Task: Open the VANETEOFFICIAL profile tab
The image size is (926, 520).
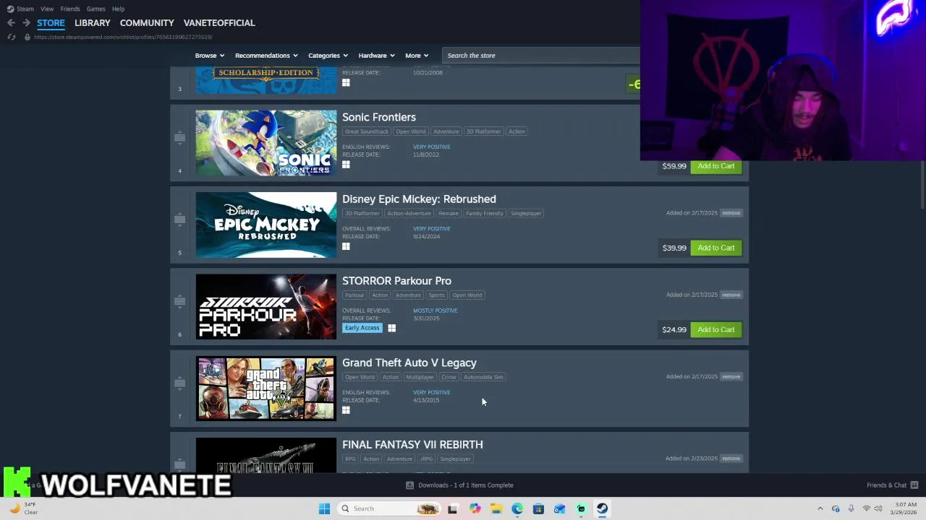Action: 219,23
